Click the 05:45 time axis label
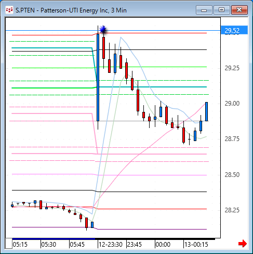This screenshot has width=253, height=254. coord(77,245)
